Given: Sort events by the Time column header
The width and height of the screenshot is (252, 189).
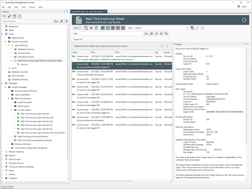Looking at the screenshot, I should point(102,52).
